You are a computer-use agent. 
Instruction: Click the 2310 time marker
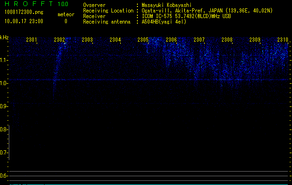coord(283,40)
